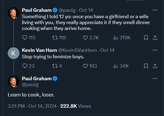This screenshot has width=164, height=116.
Task: Click Kevin Van Horn's K avatar
Action: [x=13, y=53]
